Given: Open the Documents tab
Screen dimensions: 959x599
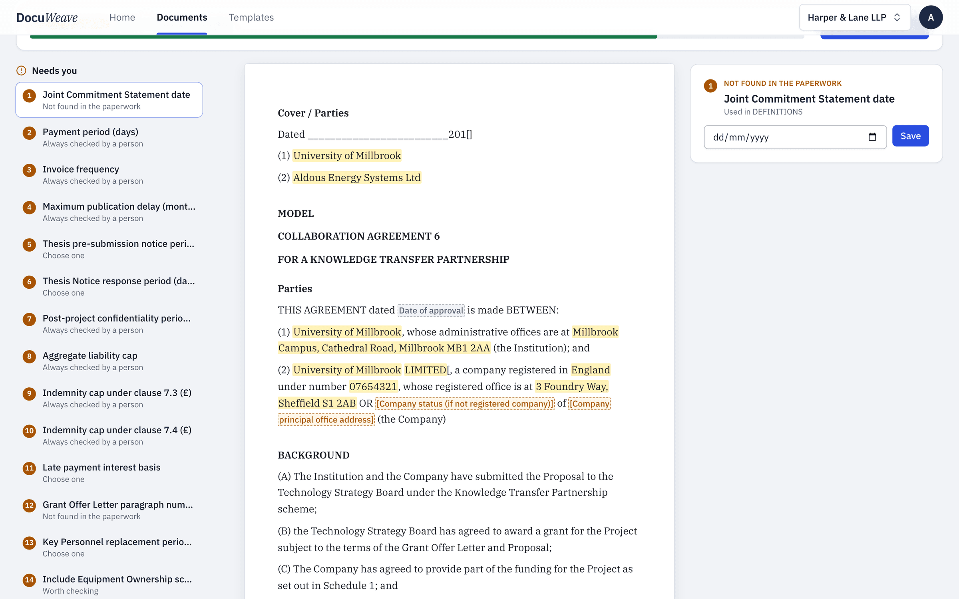Looking at the screenshot, I should click(x=182, y=17).
